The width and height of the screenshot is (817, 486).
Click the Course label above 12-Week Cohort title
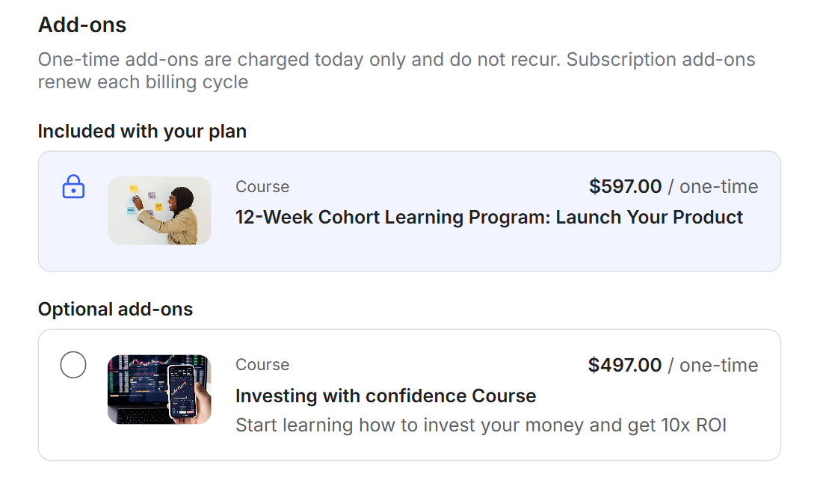262,187
